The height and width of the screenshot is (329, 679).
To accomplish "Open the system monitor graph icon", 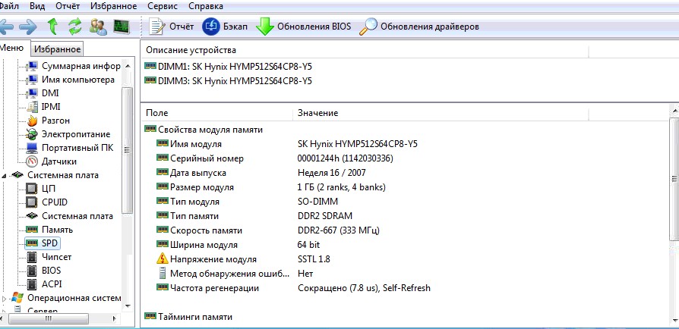I will [122, 27].
